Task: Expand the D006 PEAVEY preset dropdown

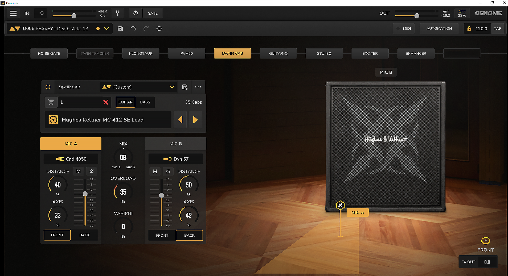Action: (107, 28)
